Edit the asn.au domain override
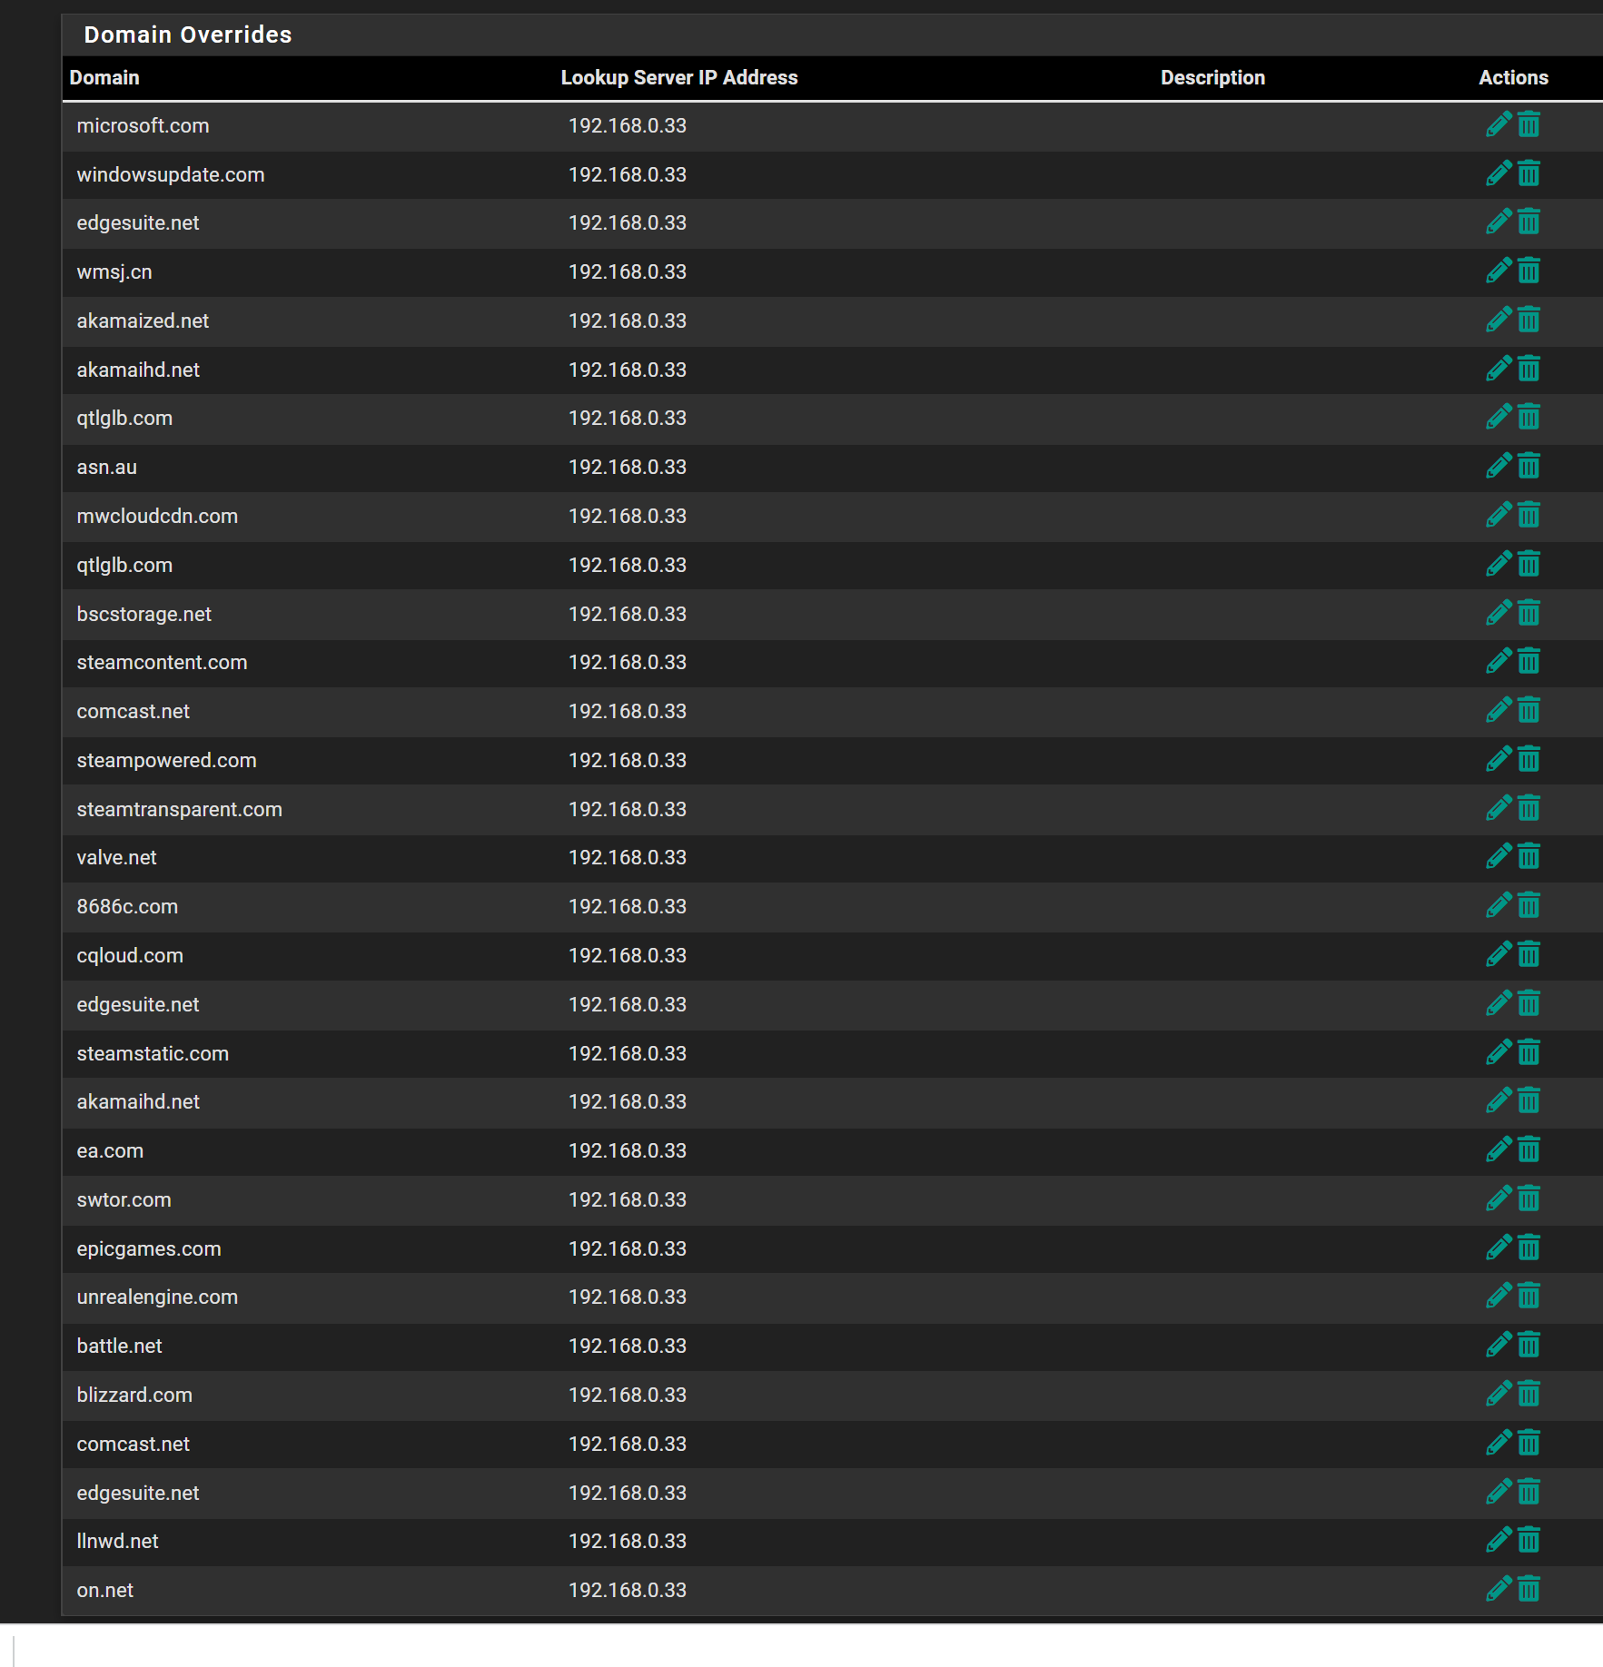The image size is (1603, 1667). (1499, 466)
